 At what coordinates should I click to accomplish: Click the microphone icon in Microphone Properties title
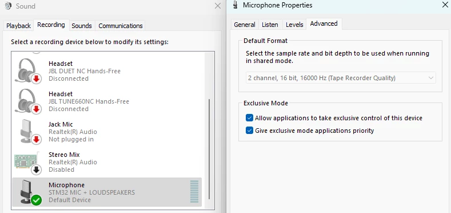(236, 5)
